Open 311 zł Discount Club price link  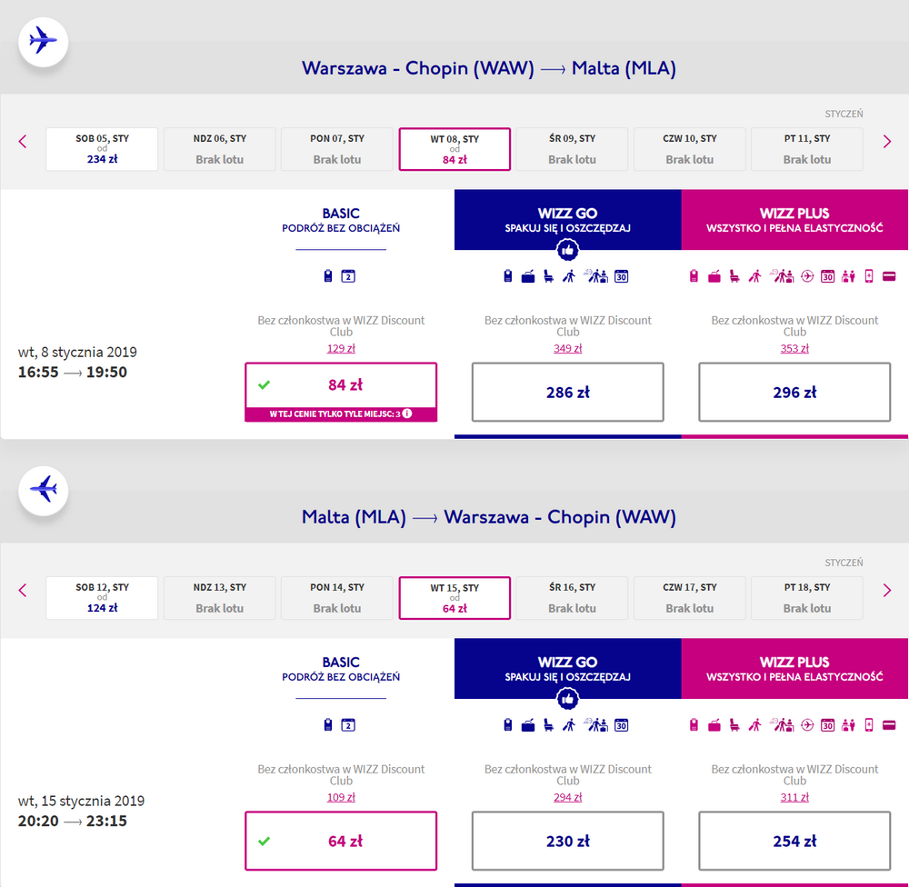794,797
